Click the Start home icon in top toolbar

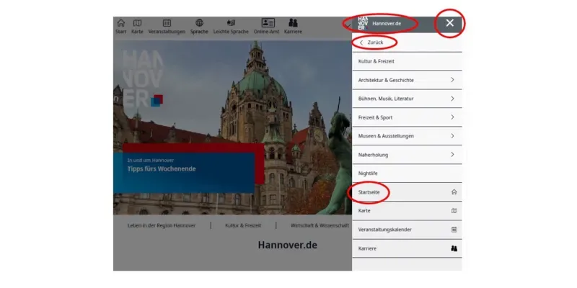(120, 23)
